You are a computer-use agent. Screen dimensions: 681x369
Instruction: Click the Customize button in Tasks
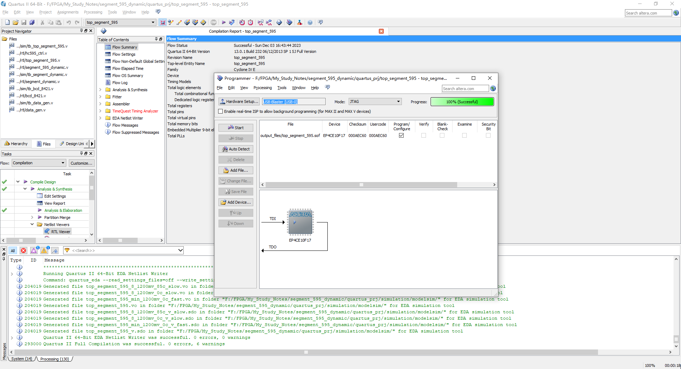point(81,163)
